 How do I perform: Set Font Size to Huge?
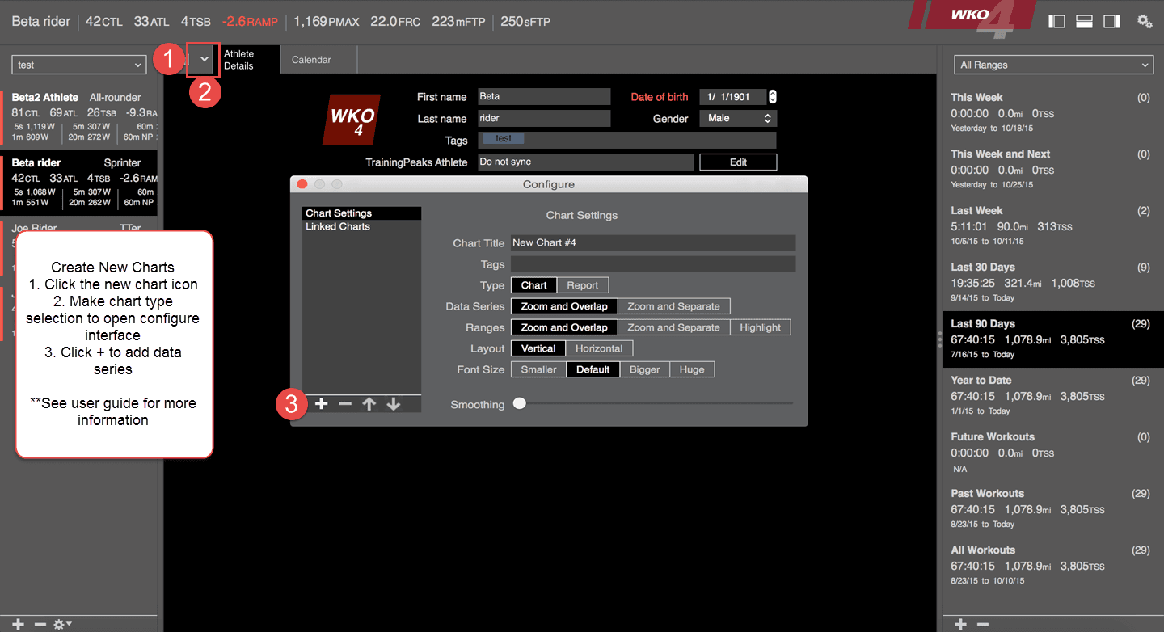[x=692, y=369]
